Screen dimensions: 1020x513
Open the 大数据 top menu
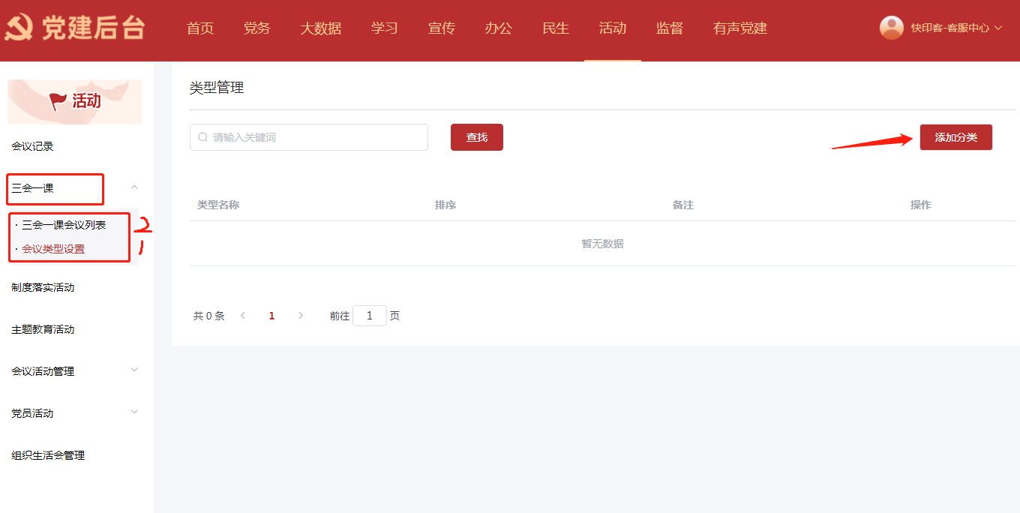(x=320, y=28)
